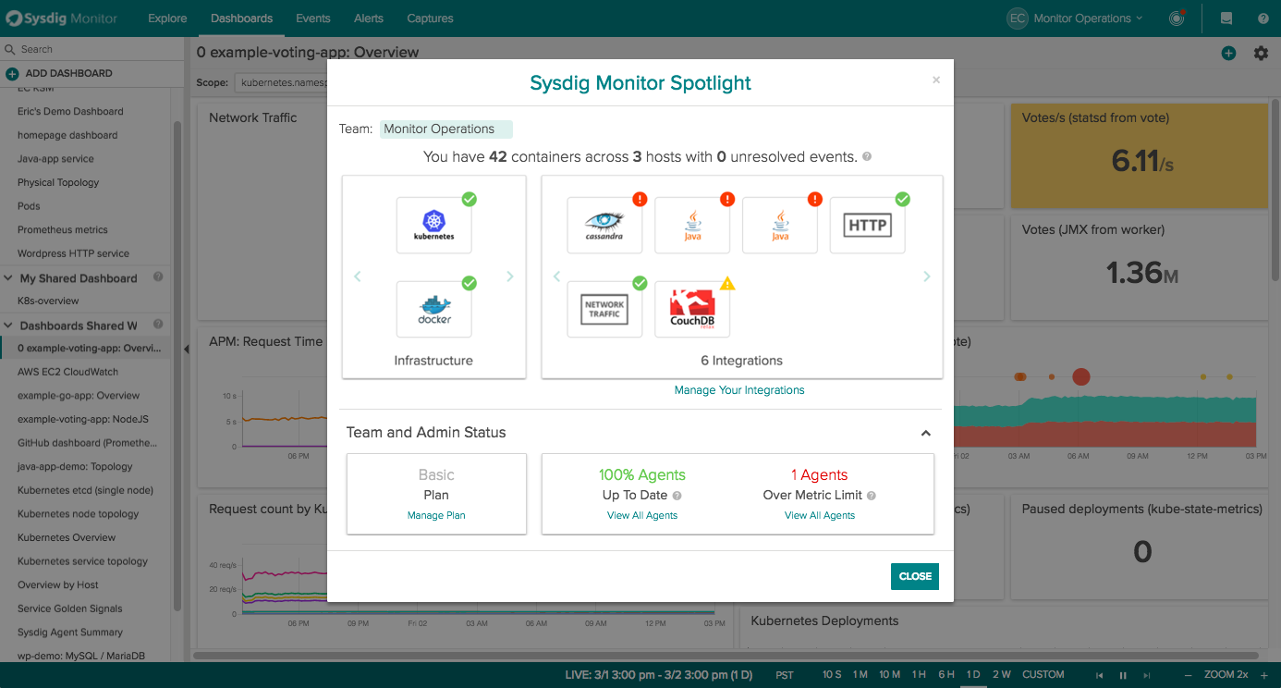1281x688 pixels.
Task: Collapse My Shared Dashboard section
Action: [x=9, y=277]
